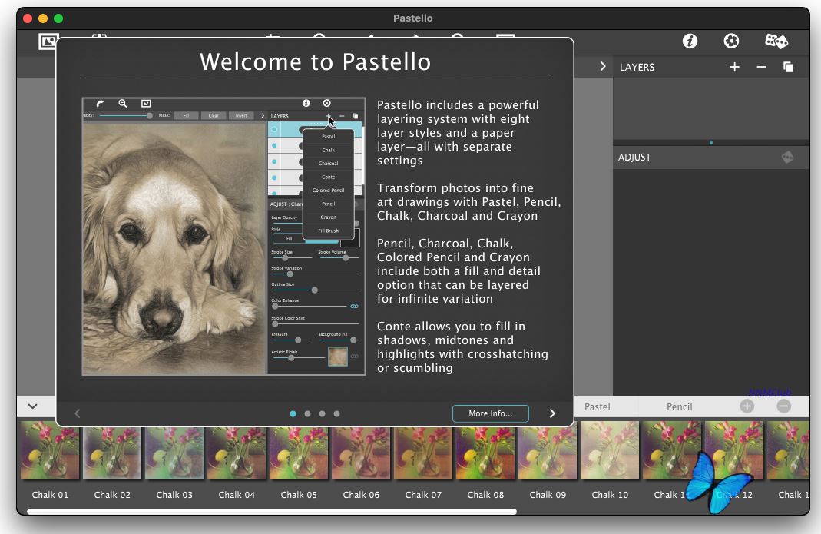
Task: Switch to the Pastel preset tab
Action: (597, 406)
